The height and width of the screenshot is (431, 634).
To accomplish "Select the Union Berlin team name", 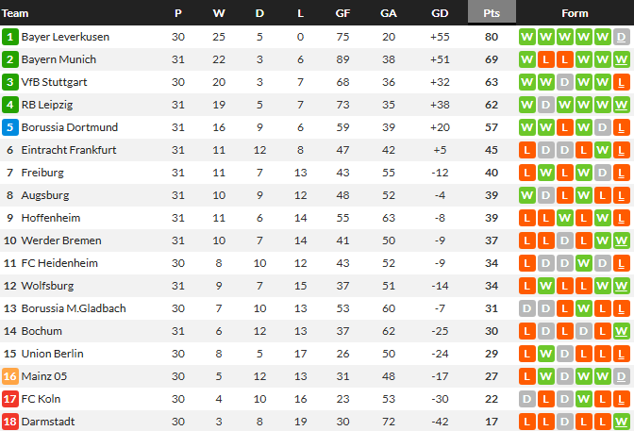I will pyautogui.click(x=53, y=354).
